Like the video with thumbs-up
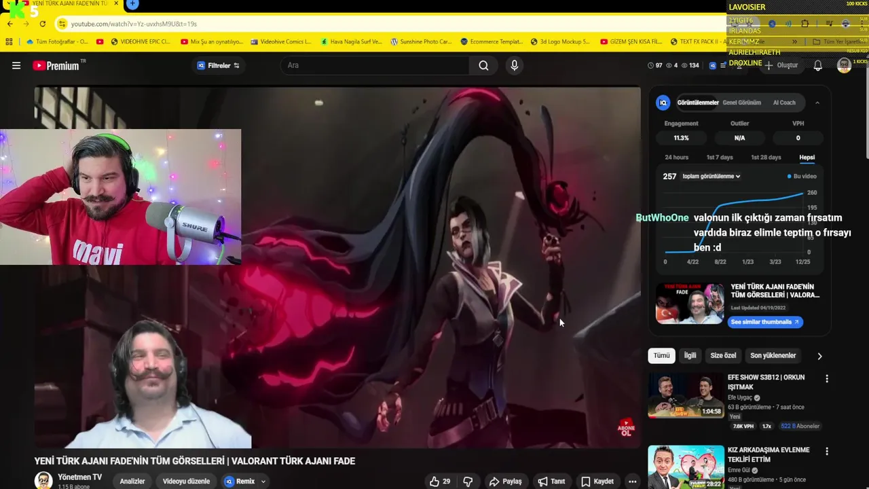The height and width of the screenshot is (489, 869). (x=440, y=482)
